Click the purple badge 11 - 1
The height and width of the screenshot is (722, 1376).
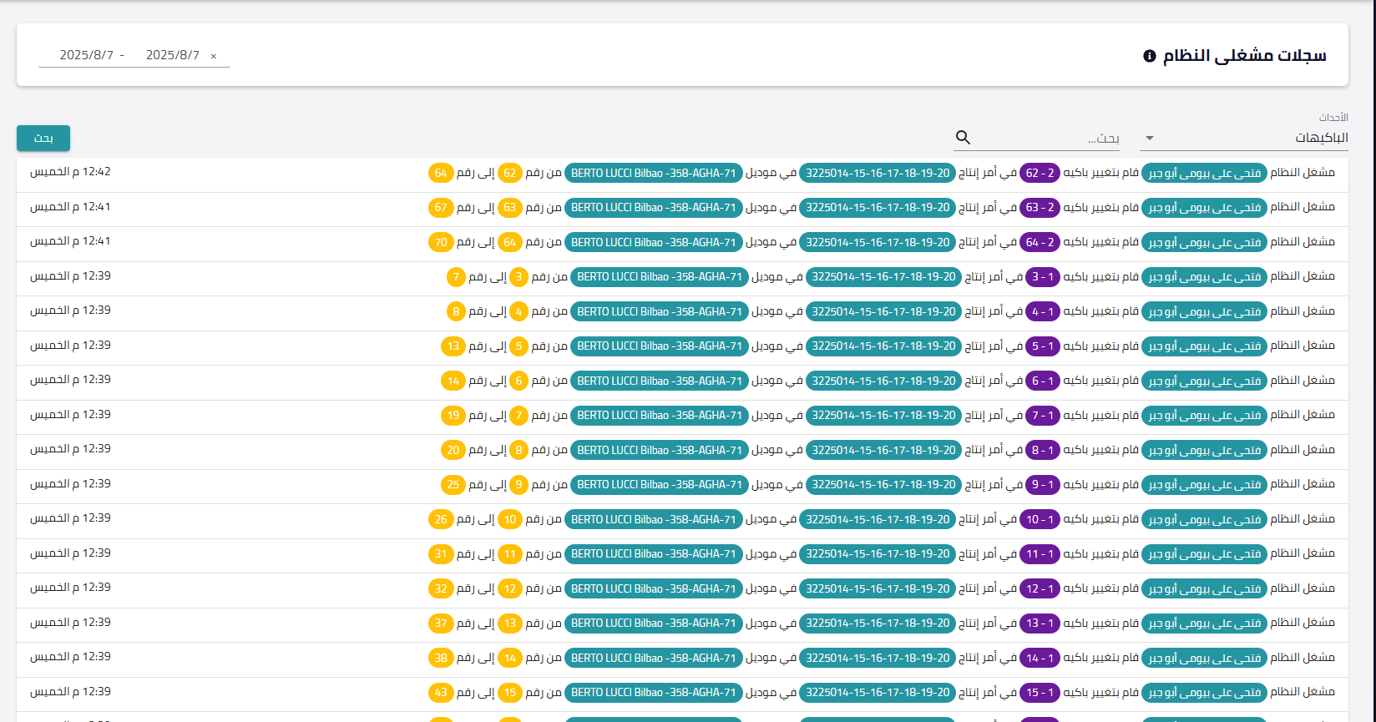point(1040,553)
